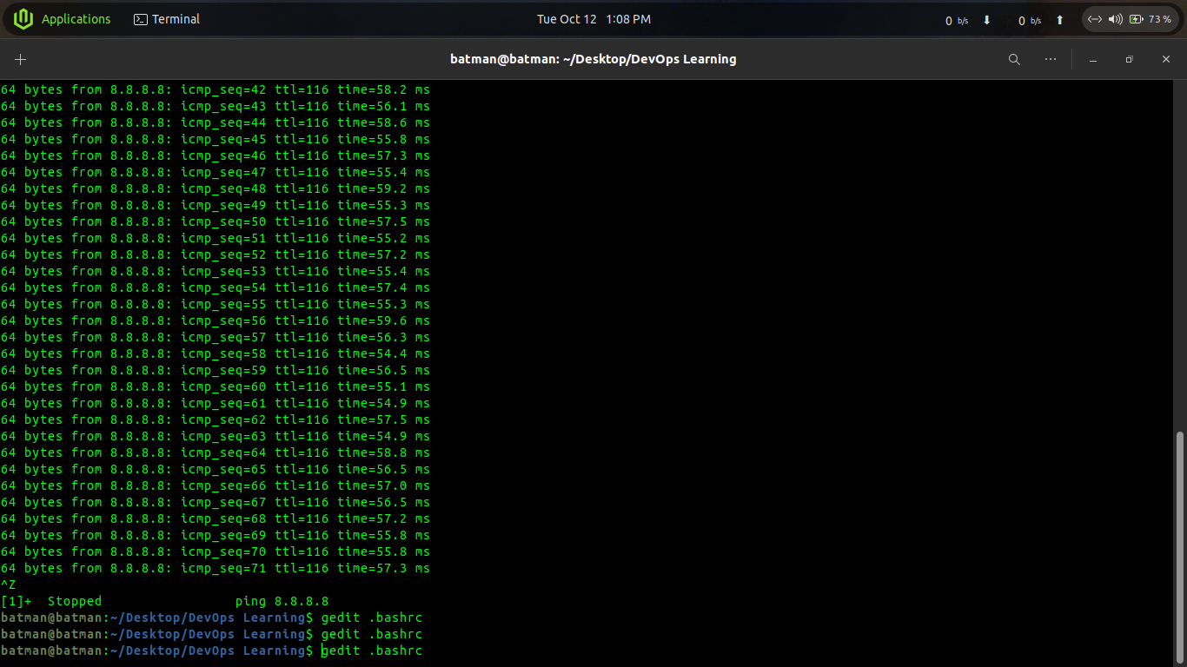Open the system status menu showing 73%
Screen dimensions: 1187x667
(1156, 18)
